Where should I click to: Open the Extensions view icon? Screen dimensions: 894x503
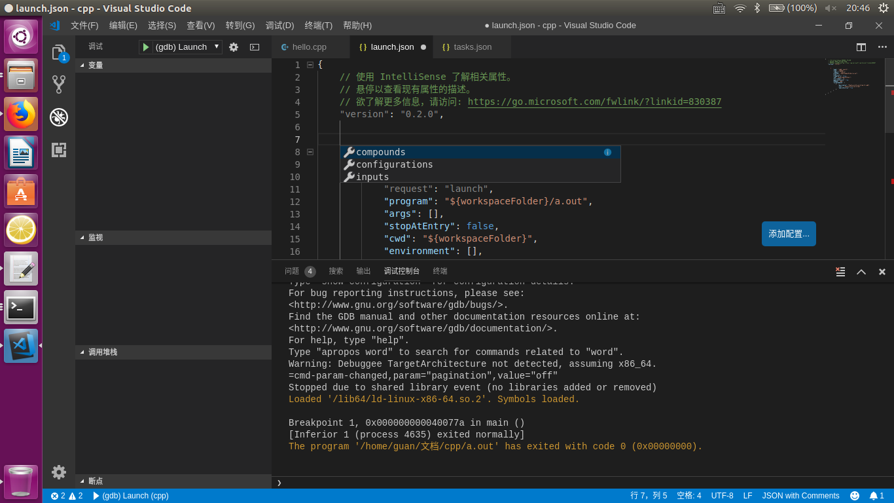coord(59,150)
